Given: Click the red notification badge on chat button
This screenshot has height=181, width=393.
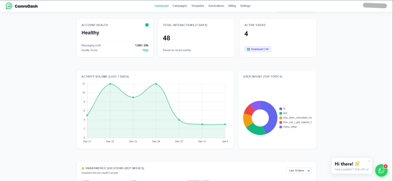Looking at the screenshot, I should 385,166.
